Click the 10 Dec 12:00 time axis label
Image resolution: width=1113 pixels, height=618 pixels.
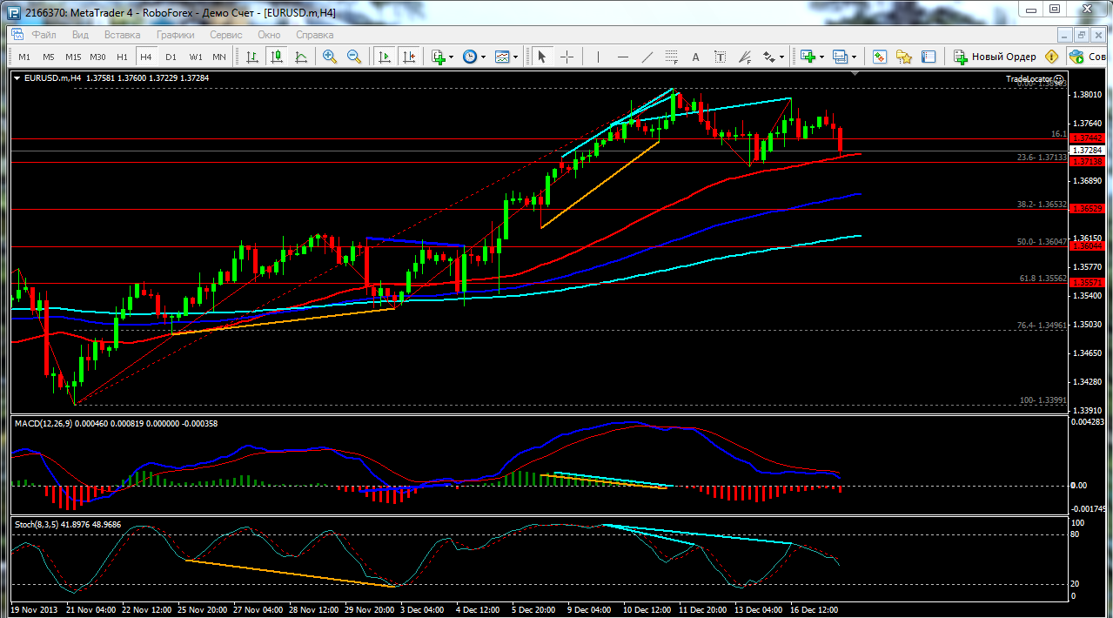click(647, 610)
